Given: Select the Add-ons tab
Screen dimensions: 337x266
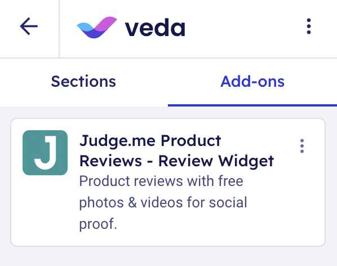Looking at the screenshot, I should coord(252,81).
